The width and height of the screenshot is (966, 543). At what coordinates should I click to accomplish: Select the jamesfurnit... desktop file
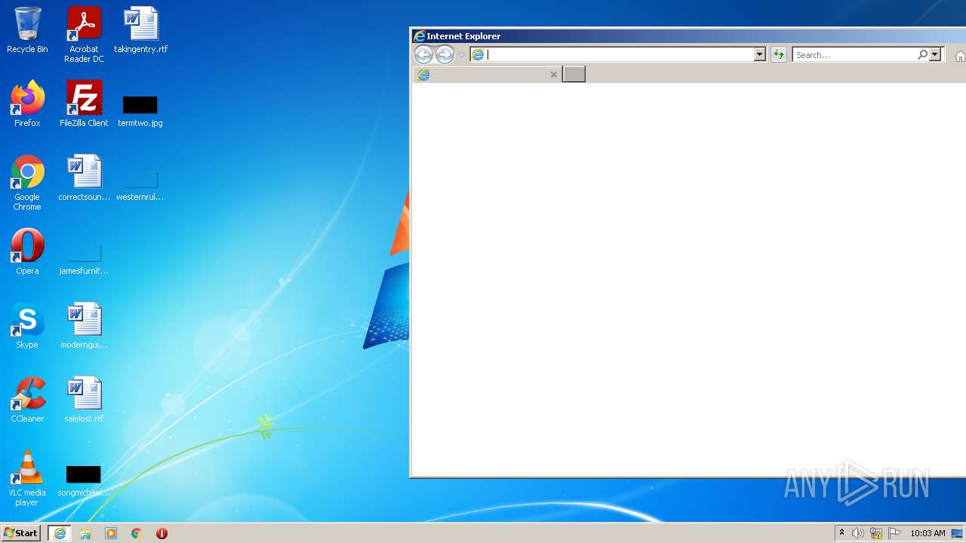[84, 259]
